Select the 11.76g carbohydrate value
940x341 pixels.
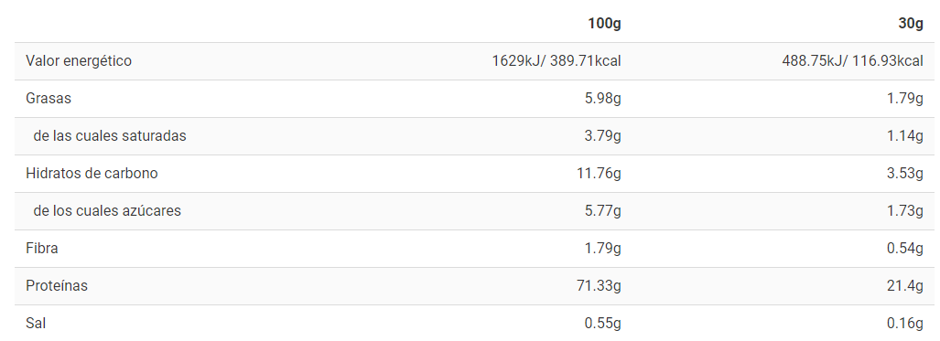[599, 173]
